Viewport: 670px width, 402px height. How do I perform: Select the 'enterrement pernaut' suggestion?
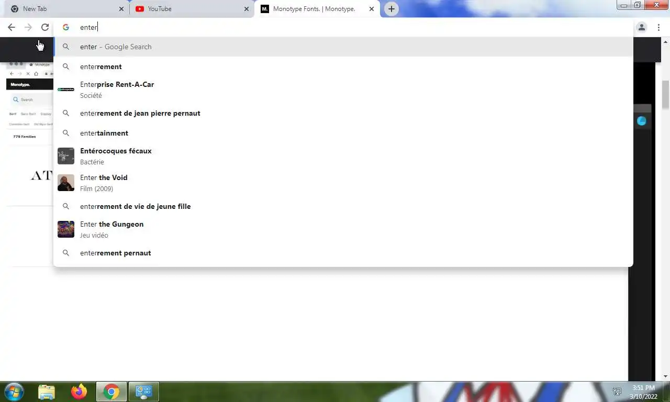[343, 253]
